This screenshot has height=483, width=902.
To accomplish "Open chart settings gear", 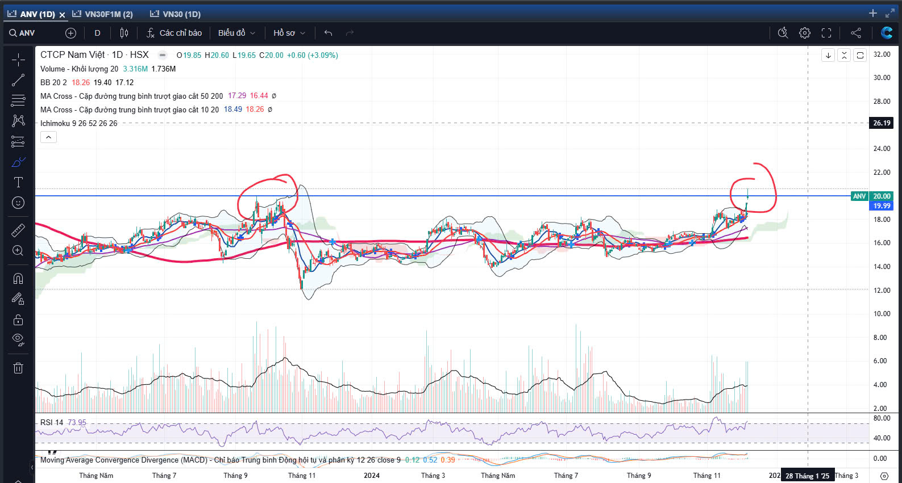I will 804,33.
